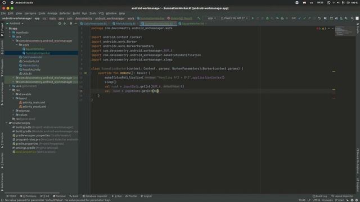This screenshot has height=202, width=360.
Task: Hide the project panel with minus icon
Action: coord(76,24)
